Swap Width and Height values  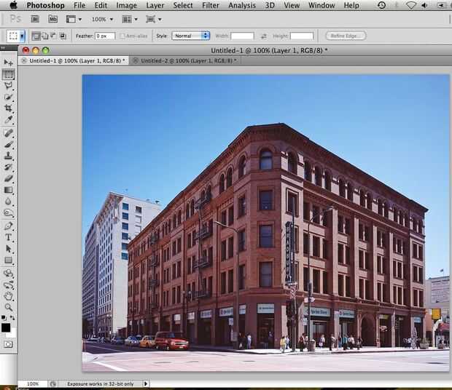pyautogui.click(x=264, y=36)
